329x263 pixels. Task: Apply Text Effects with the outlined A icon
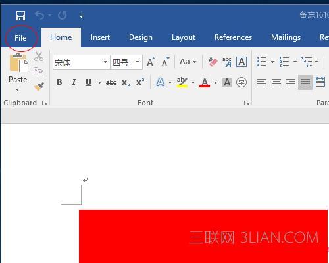pyautogui.click(x=161, y=82)
